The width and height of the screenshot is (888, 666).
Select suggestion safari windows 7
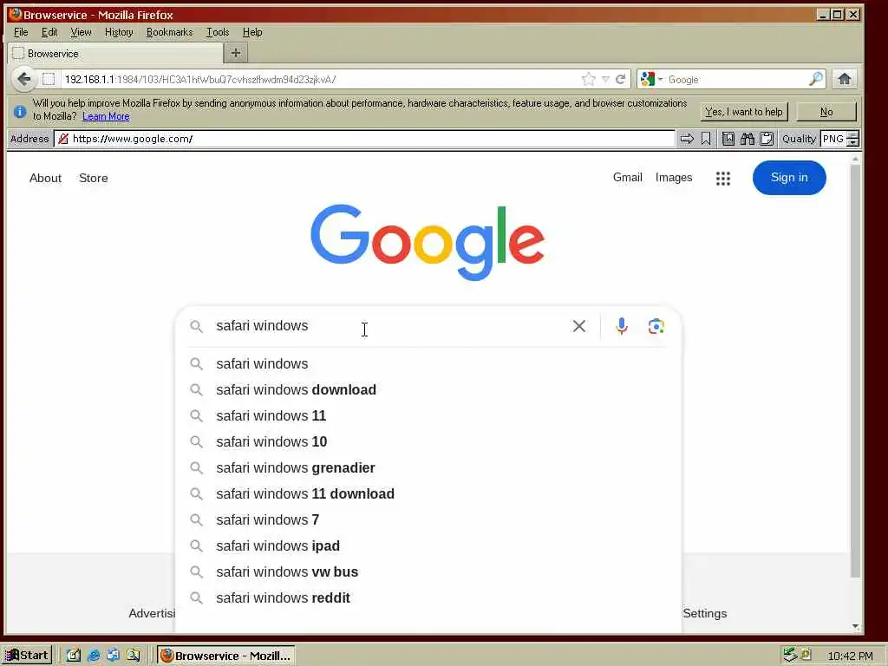428,520
